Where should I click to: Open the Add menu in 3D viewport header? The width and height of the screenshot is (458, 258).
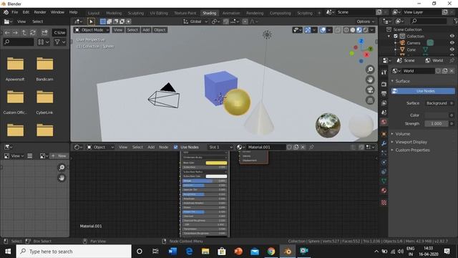[146, 30]
